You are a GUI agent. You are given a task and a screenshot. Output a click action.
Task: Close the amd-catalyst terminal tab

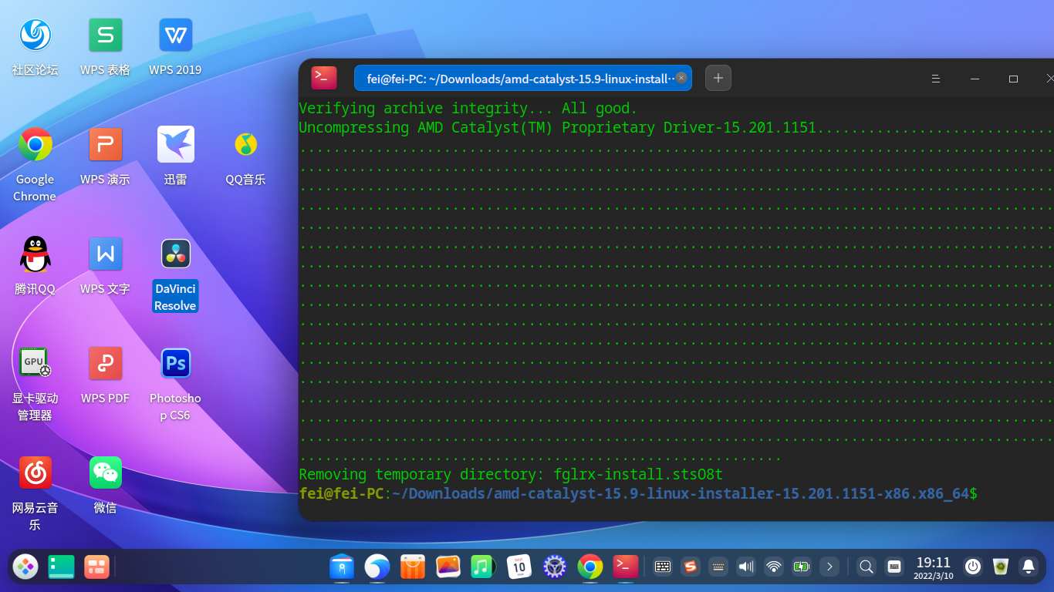coord(681,78)
